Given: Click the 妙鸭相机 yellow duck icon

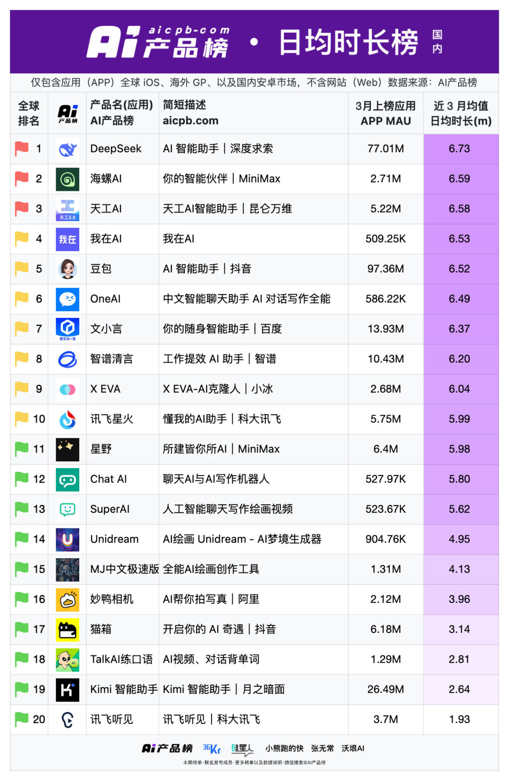Looking at the screenshot, I should click(x=67, y=600).
